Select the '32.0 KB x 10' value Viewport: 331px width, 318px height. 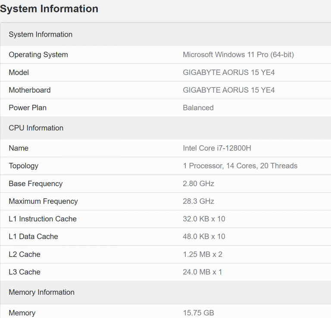(x=204, y=219)
